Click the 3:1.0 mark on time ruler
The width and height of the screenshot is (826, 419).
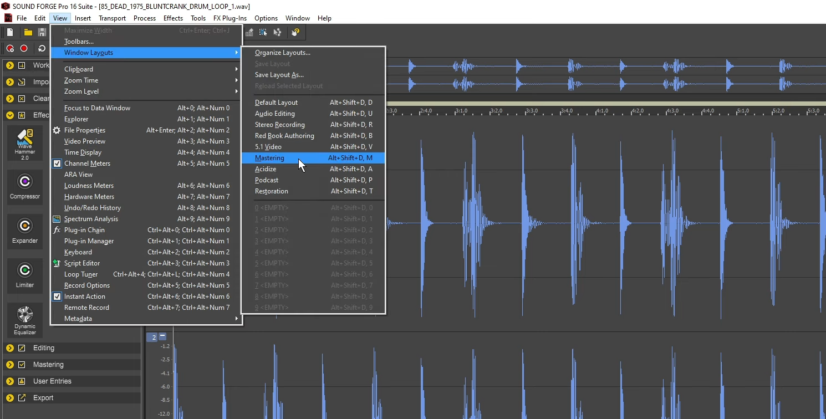click(461, 111)
